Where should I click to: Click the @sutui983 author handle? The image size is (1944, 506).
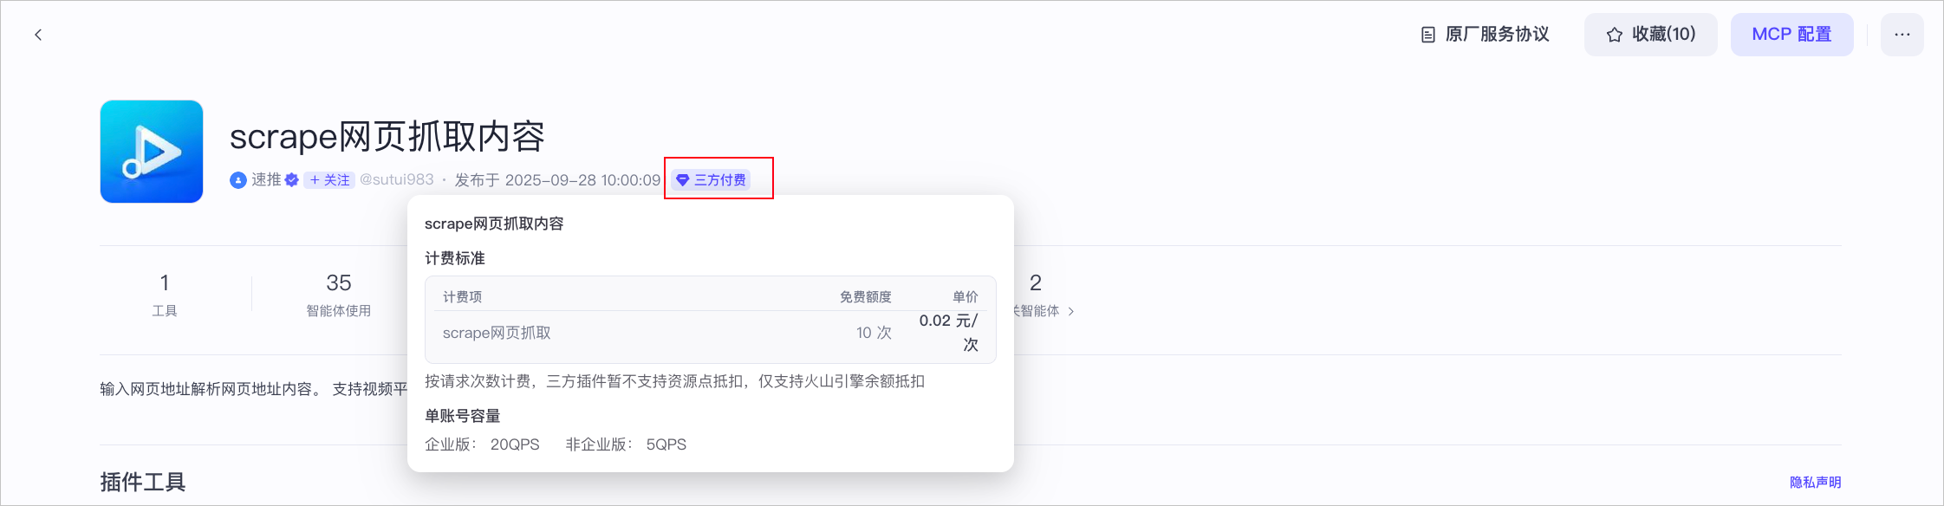(x=396, y=179)
